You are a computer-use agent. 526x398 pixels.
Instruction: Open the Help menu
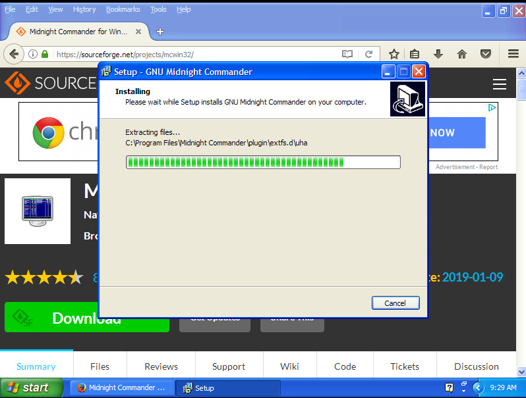184,9
